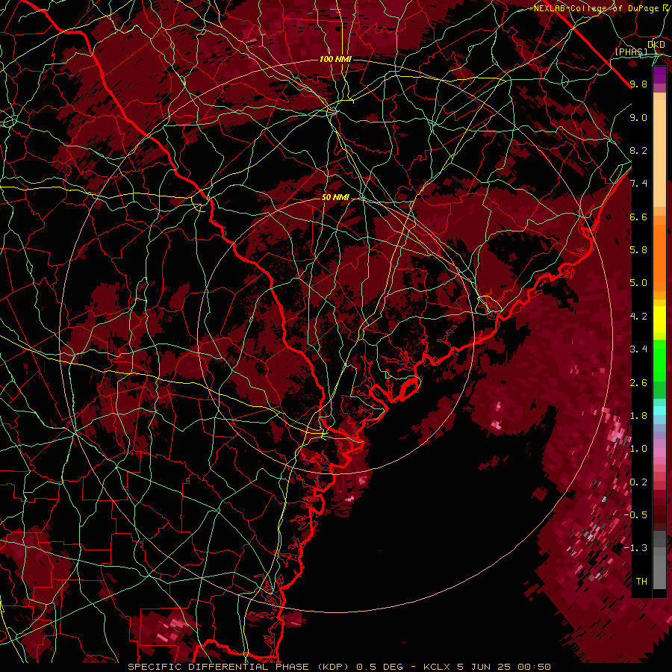Click the 3.4 value on the scale
672x672 pixels.
tap(638, 349)
